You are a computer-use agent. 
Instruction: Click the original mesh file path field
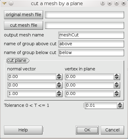point(84,15)
